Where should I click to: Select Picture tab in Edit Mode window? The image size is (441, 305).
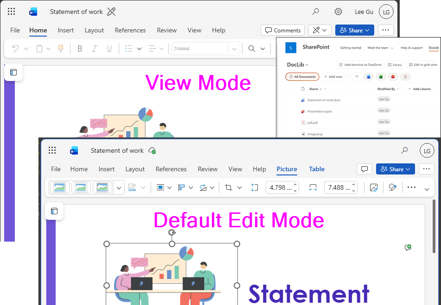point(287,169)
